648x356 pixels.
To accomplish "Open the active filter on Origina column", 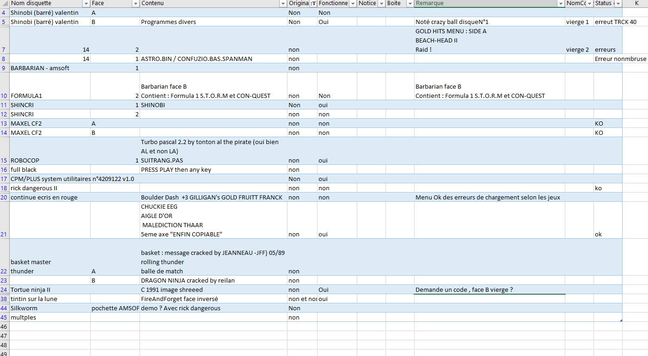I will (x=313, y=4).
